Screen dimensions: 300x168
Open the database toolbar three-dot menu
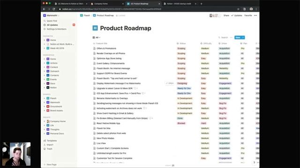(231, 37)
